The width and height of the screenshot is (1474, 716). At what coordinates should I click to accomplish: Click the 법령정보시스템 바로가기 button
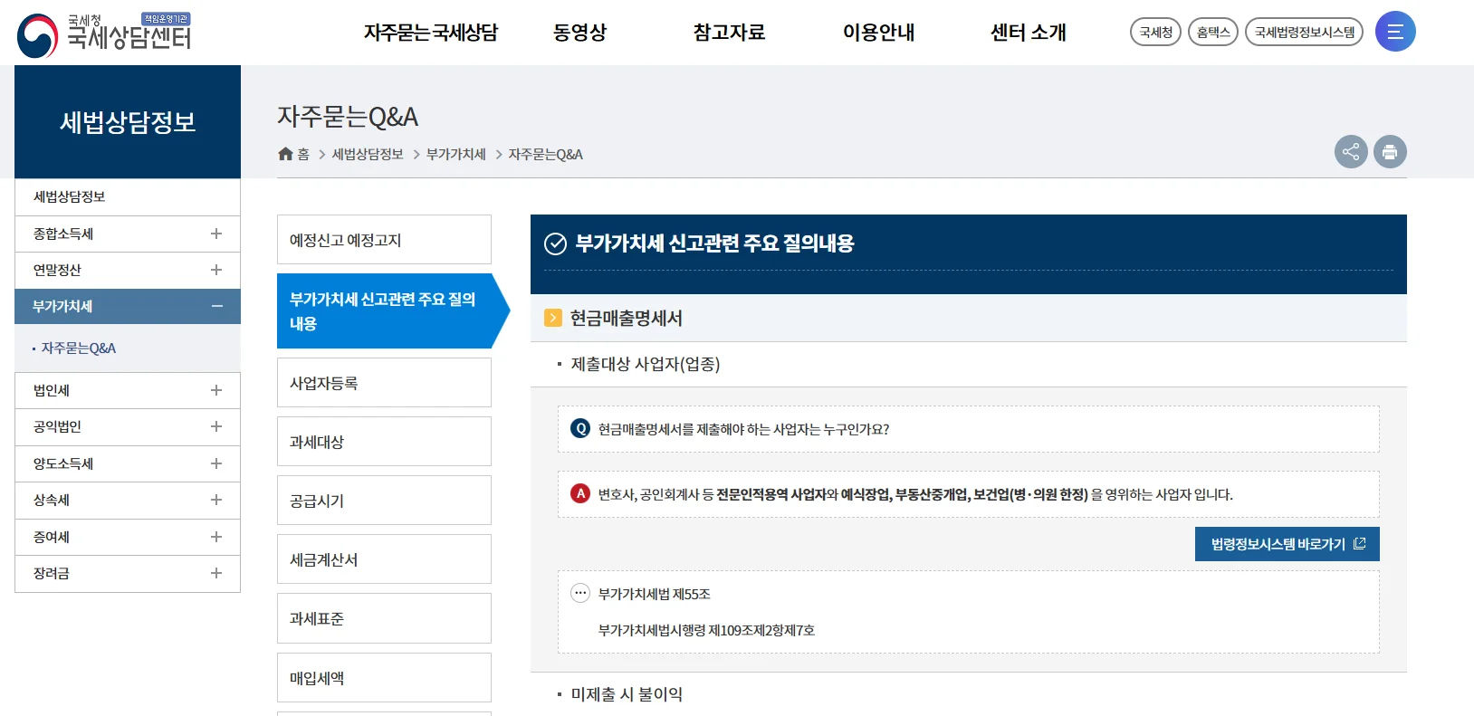click(x=1287, y=544)
